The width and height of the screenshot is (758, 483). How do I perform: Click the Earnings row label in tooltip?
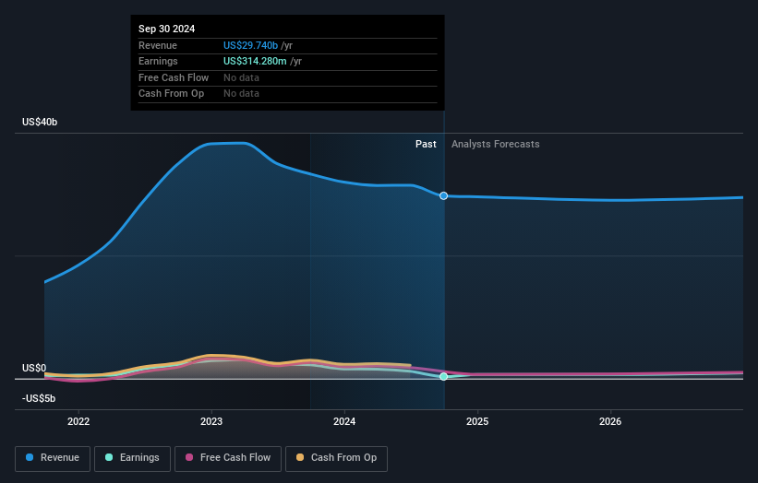pos(158,61)
